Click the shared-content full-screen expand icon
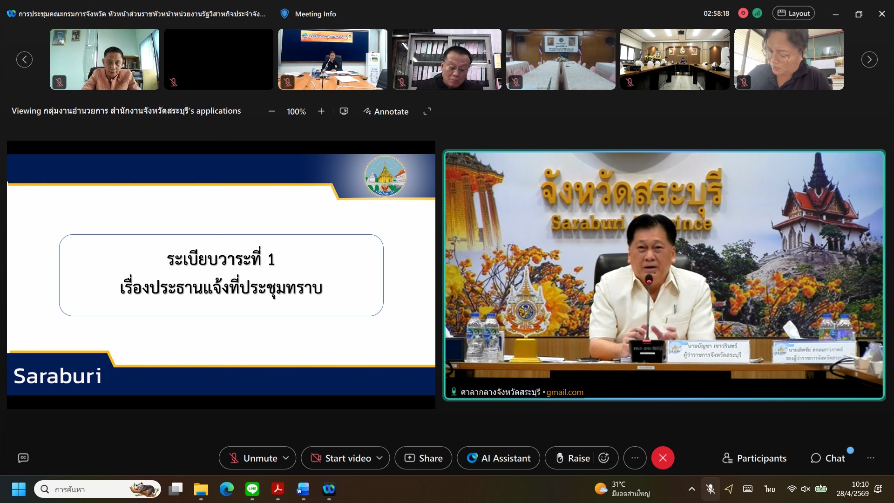This screenshot has width=894, height=503. (427, 111)
